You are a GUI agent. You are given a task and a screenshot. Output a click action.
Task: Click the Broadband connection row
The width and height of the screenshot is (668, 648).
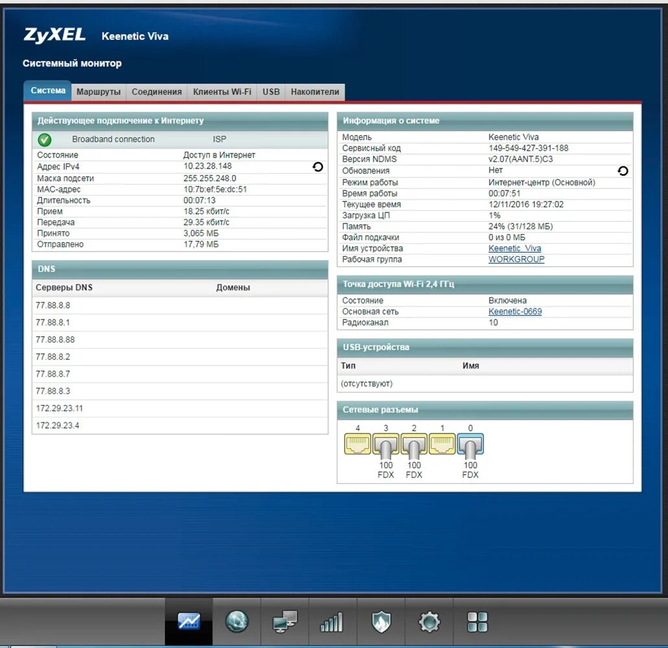tap(180, 139)
